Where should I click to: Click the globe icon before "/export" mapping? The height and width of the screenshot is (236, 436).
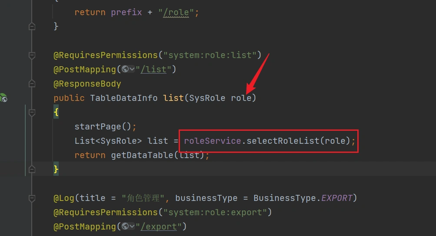tap(125, 226)
